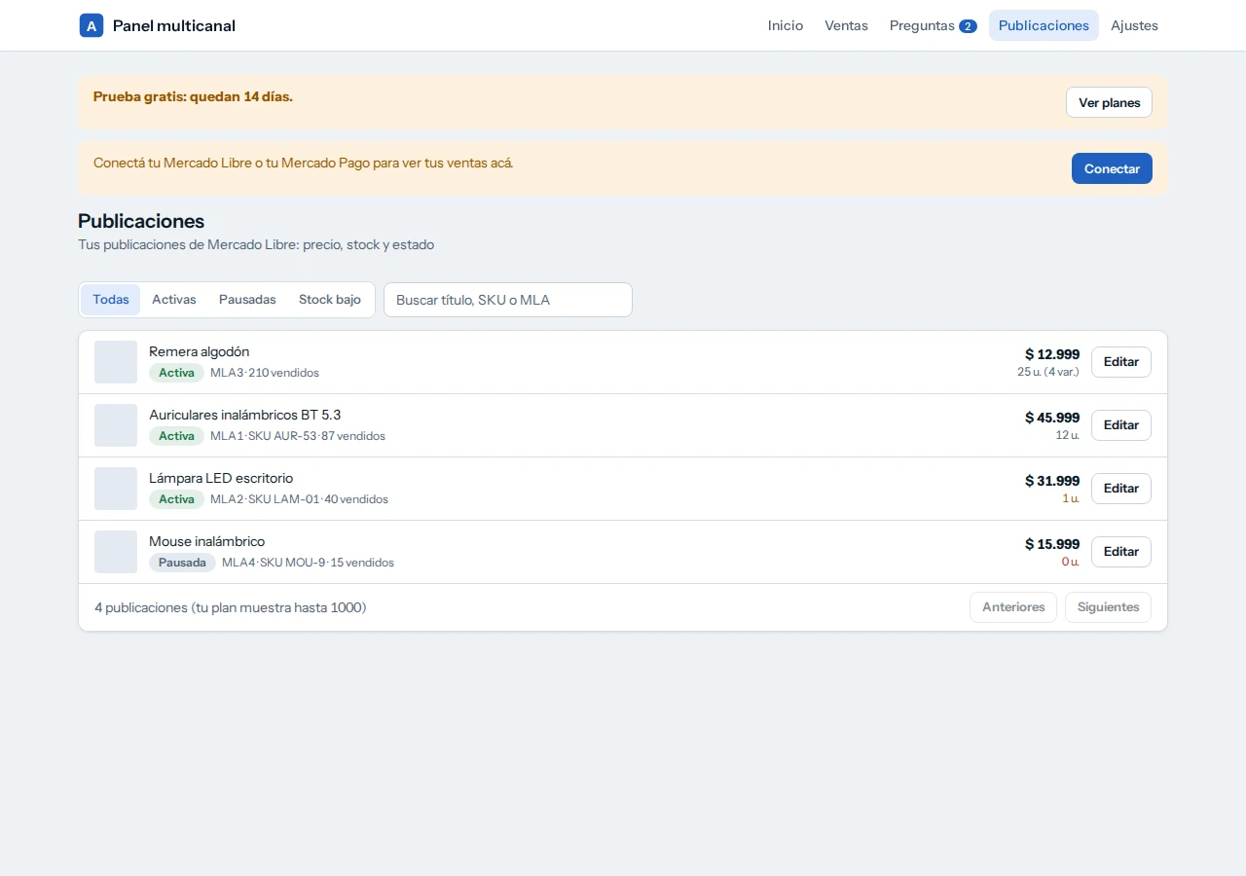Click the Auriculares inalámbricos BT 5.3 title

click(x=245, y=415)
